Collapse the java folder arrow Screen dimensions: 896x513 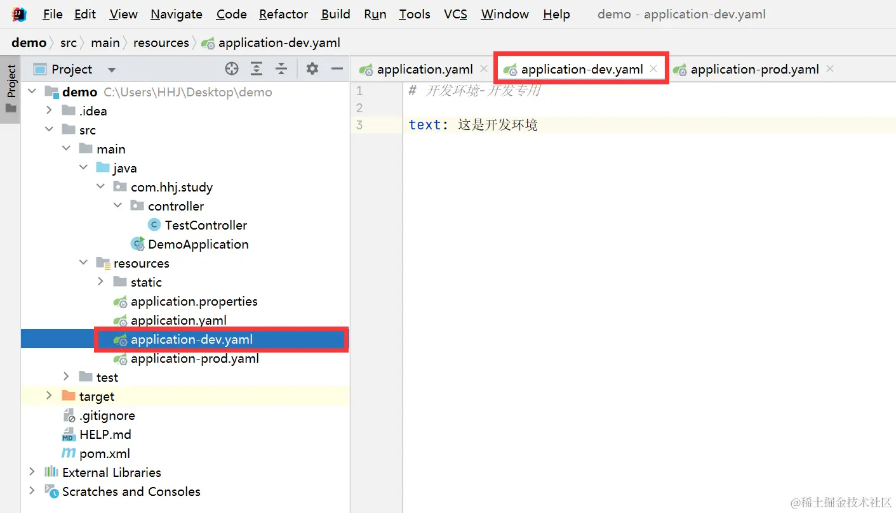coord(83,167)
